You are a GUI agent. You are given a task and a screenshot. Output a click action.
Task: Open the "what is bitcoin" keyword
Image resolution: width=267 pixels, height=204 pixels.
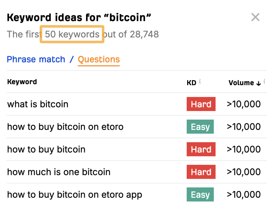[38, 104]
